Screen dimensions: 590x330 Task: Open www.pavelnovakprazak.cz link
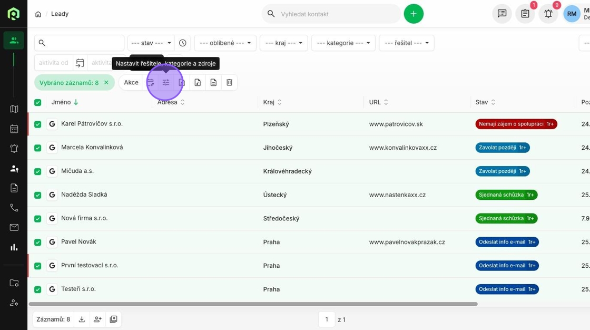point(407,242)
